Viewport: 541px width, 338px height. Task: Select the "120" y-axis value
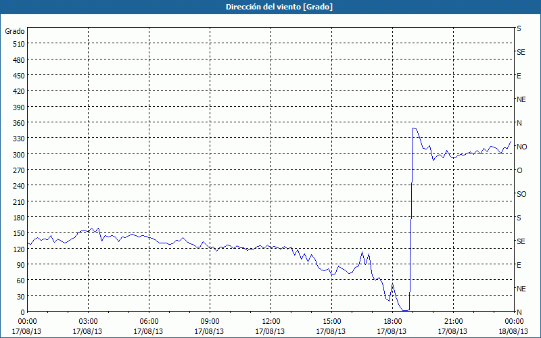click(19, 249)
